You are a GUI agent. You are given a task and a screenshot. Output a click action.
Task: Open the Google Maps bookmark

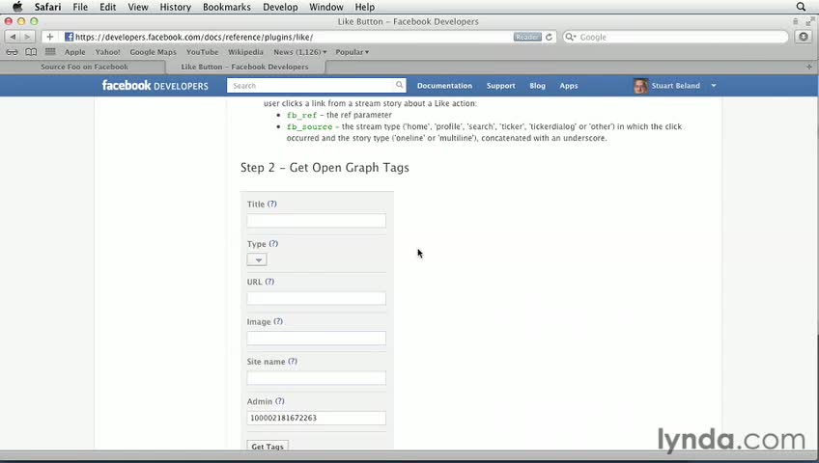[153, 52]
